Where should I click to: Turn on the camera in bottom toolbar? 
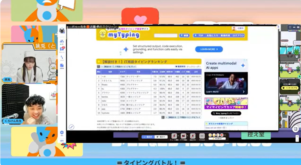coord(183,136)
